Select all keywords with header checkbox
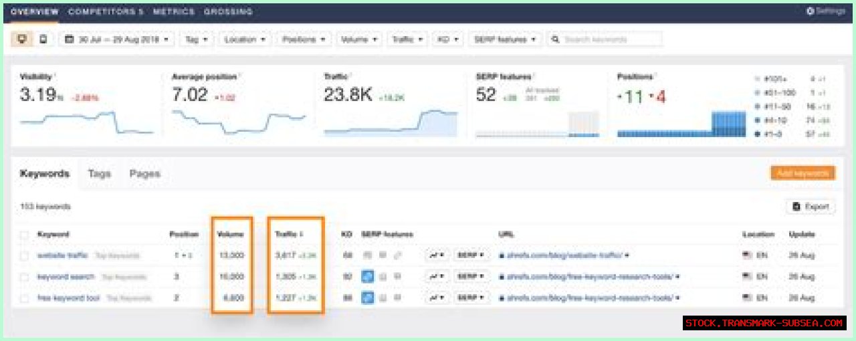856x341 pixels. pyautogui.click(x=24, y=235)
